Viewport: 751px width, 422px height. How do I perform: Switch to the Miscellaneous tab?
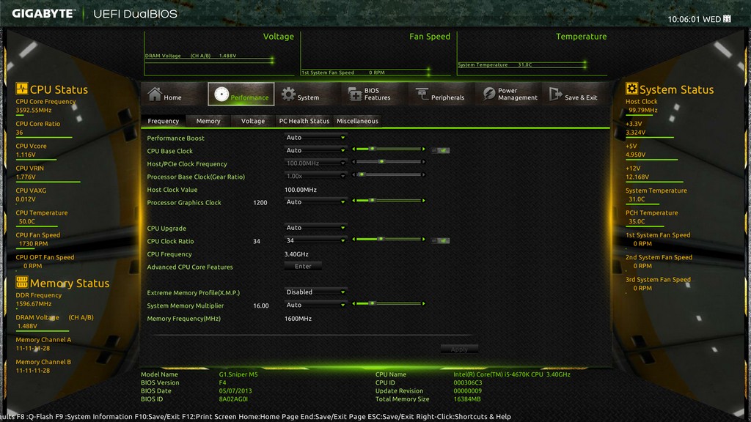click(x=357, y=121)
